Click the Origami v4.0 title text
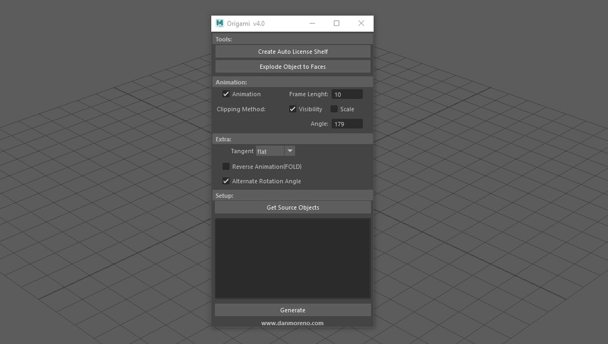Viewport: 608px width, 344px height. coord(246,24)
